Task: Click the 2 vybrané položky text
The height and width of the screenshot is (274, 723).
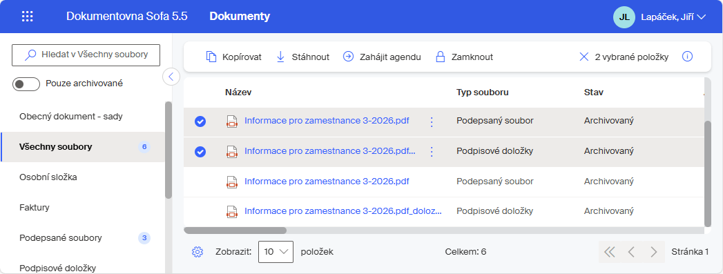Action: click(x=632, y=57)
